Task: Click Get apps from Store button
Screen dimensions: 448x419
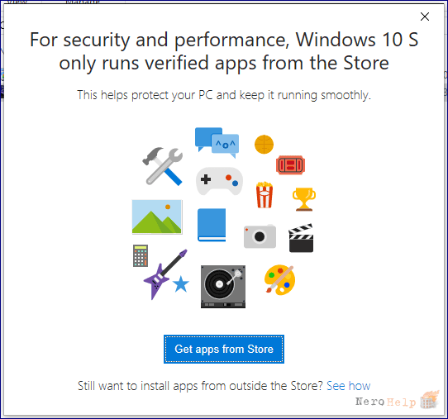Action: (x=224, y=349)
